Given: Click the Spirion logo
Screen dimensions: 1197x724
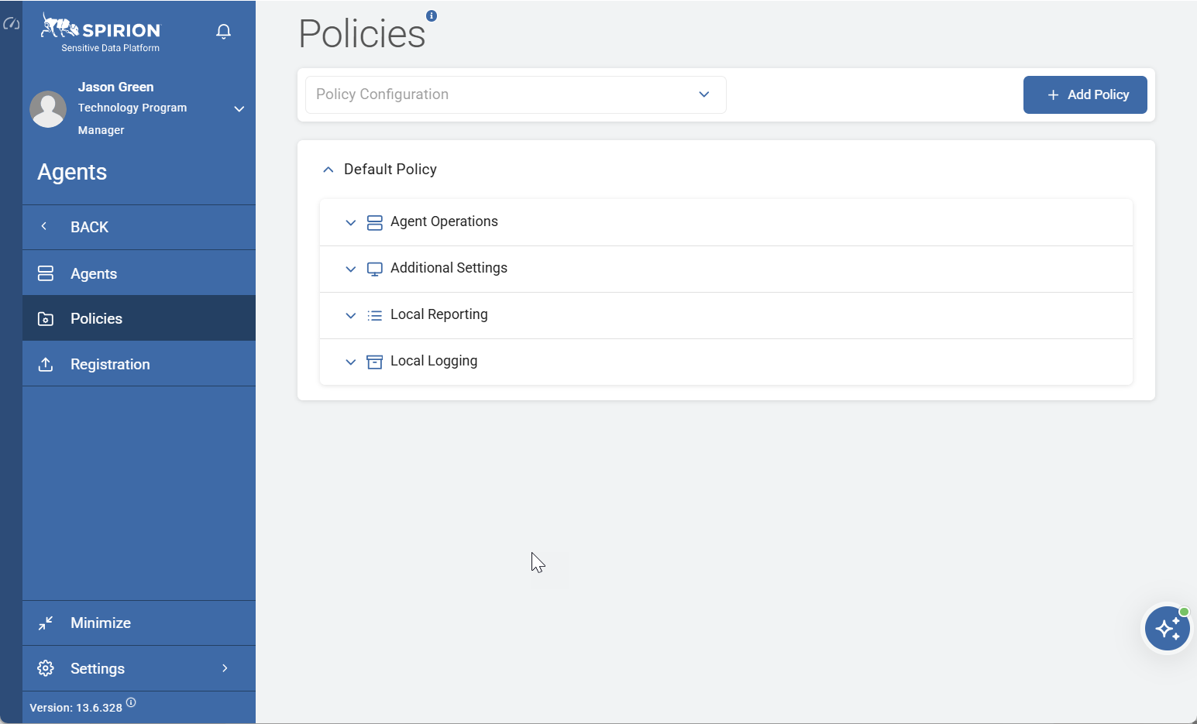Looking at the screenshot, I should tap(101, 32).
